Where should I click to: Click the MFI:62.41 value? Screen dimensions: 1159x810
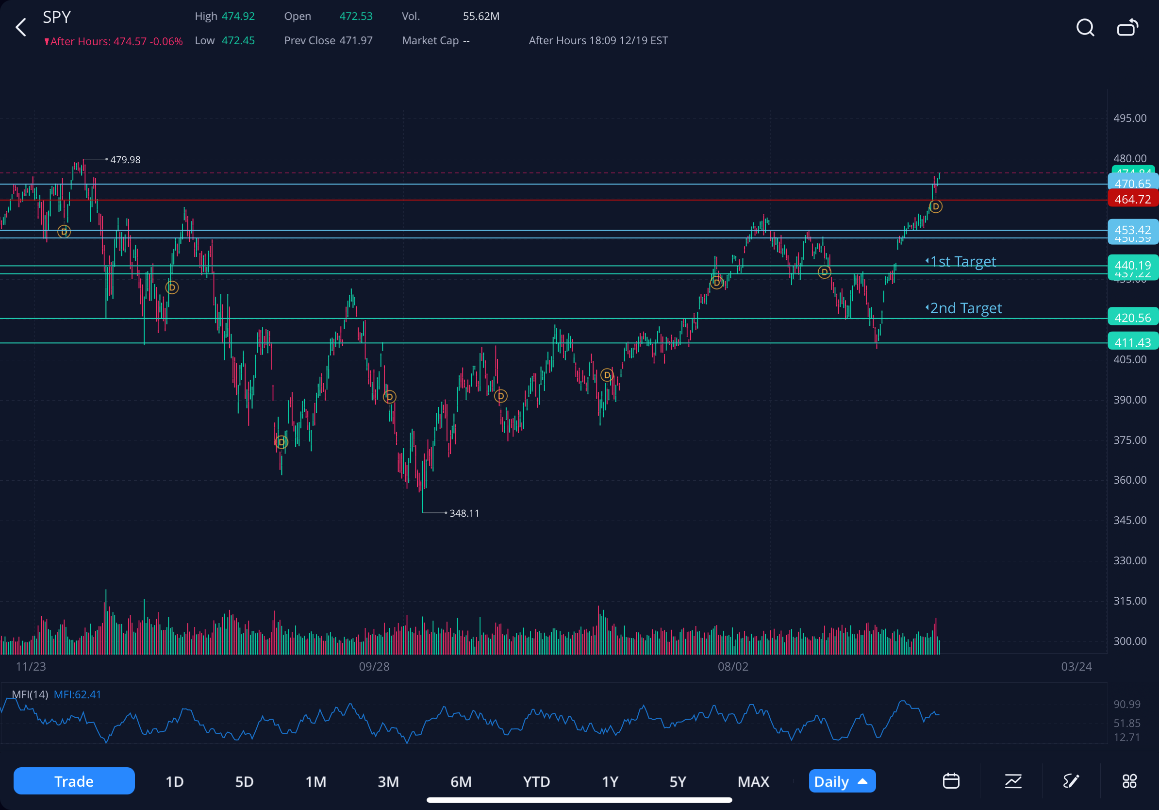[77, 694]
